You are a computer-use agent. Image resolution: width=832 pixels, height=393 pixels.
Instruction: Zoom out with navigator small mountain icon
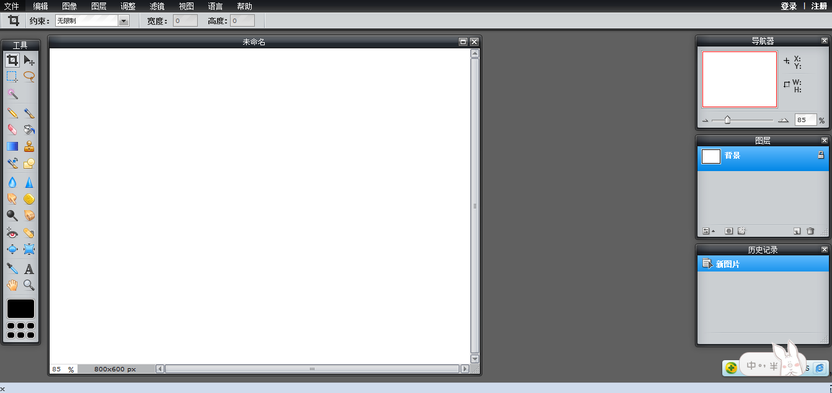coord(705,121)
